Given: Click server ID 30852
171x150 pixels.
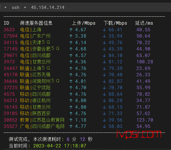Looking at the screenshot, I should click(11, 120).
